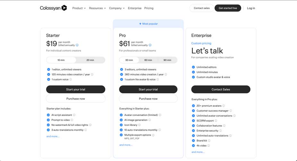This screenshot has width=297, height=161.
Task: Click '1 editor, unlimited viewers' text
Action: click(66, 70)
